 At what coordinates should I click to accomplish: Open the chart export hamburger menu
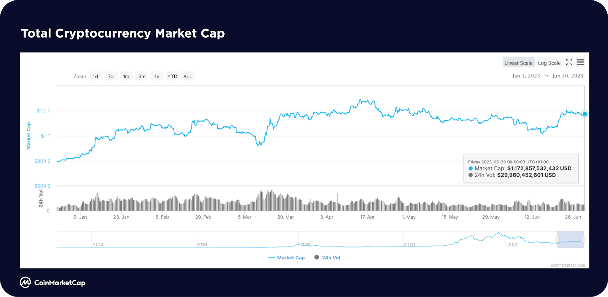pos(581,62)
